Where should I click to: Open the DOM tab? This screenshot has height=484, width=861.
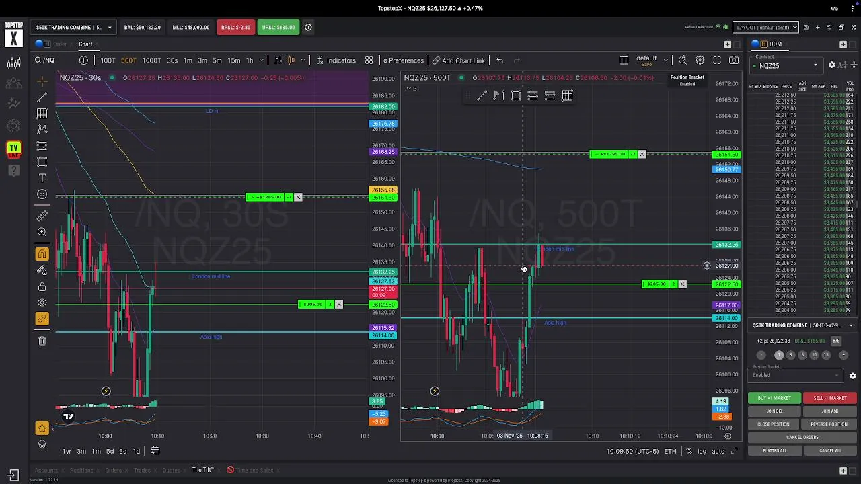point(776,44)
